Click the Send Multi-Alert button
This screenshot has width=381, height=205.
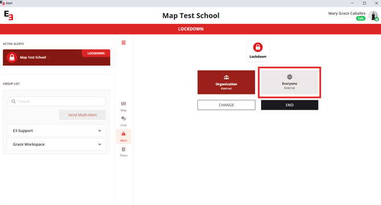tap(82, 115)
